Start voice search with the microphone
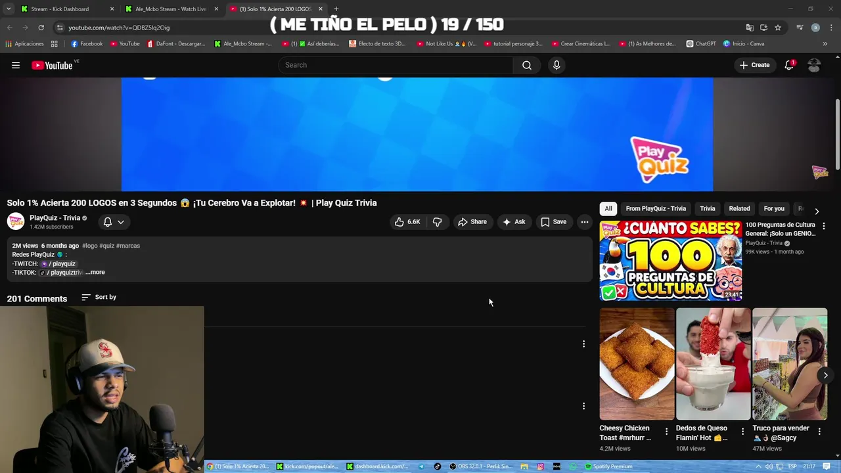841x473 pixels. coord(557,65)
